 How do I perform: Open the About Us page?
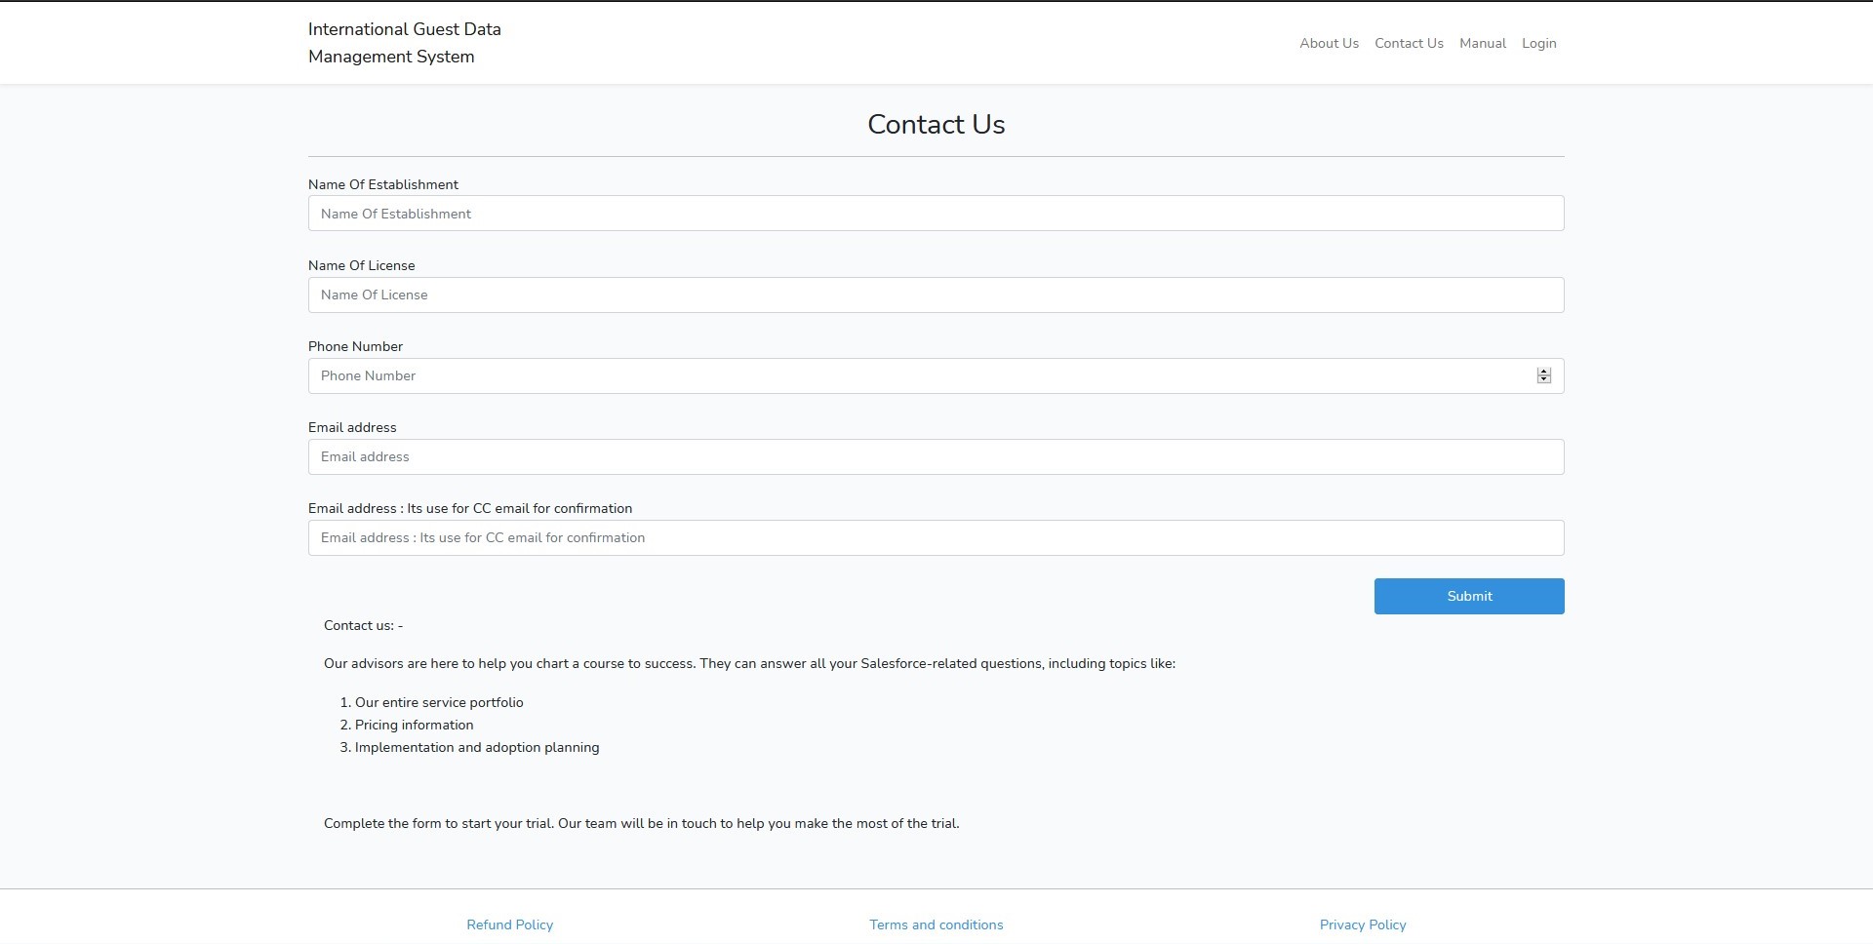(1329, 43)
